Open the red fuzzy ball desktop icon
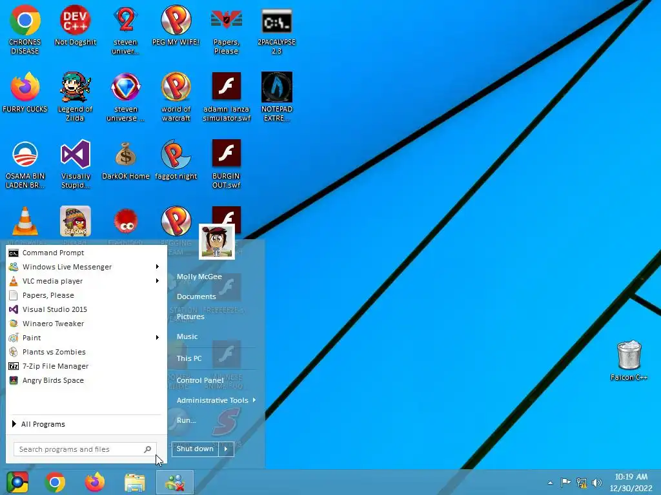 tap(126, 222)
